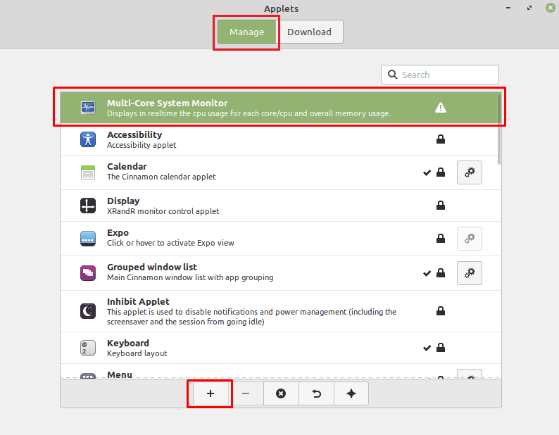This screenshot has width=559, height=435.
Task: Click the magnifier icon in the search box
Action: 393,75
